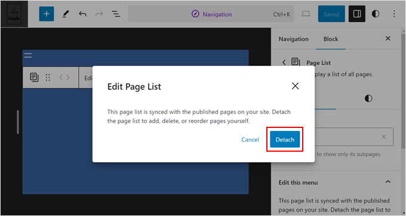Image resolution: width=406 pixels, height=216 pixels.
Task: Click the canvas resize handle on left
Action: point(17,122)
